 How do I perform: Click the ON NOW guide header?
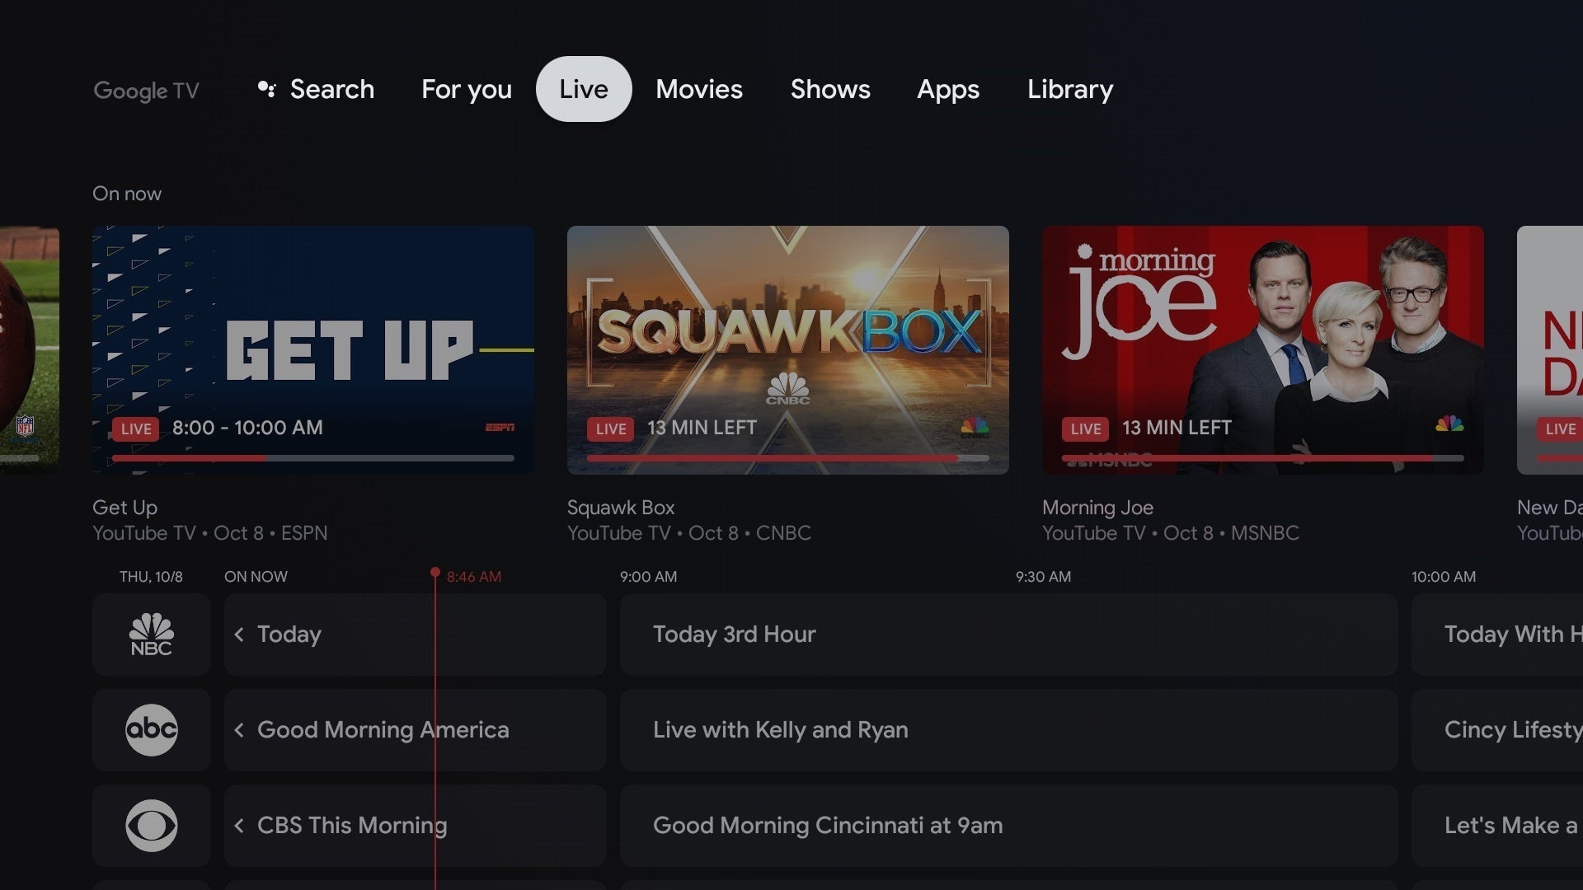[x=256, y=577]
